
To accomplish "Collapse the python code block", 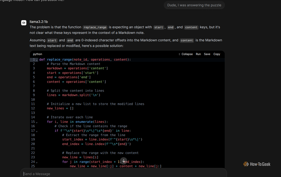I will [x=186, y=54].
